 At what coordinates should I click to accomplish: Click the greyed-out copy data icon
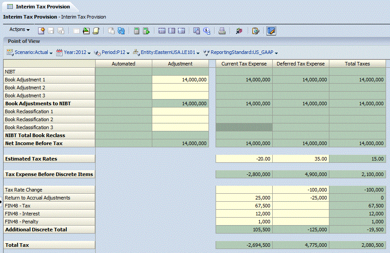pos(111,31)
